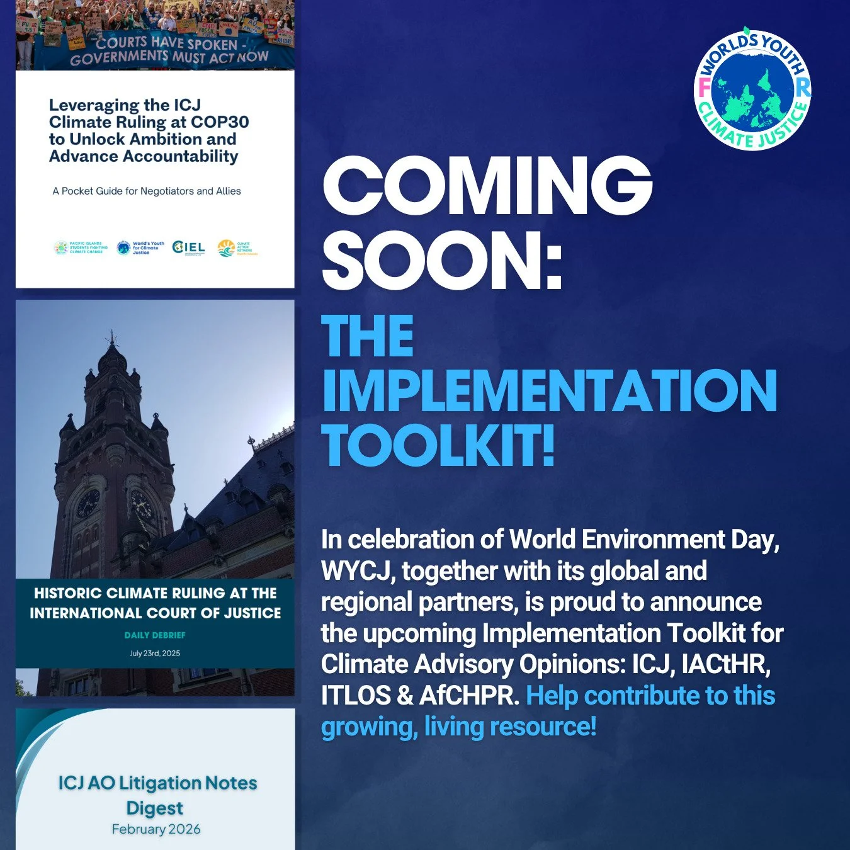The width and height of the screenshot is (850, 850).
Task: Click the small World's Youth for Climate Justice logo
Action: [x=140, y=247]
